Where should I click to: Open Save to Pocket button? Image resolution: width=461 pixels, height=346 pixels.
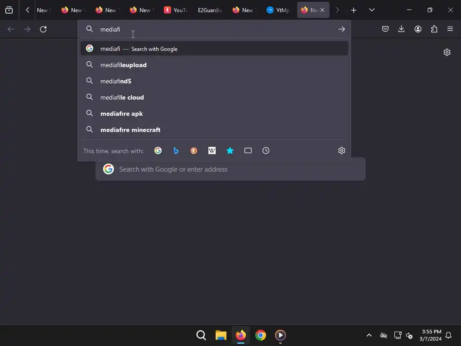pos(385,29)
